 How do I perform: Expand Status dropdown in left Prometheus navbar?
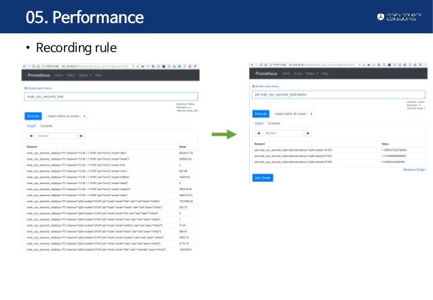[x=85, y=75]
